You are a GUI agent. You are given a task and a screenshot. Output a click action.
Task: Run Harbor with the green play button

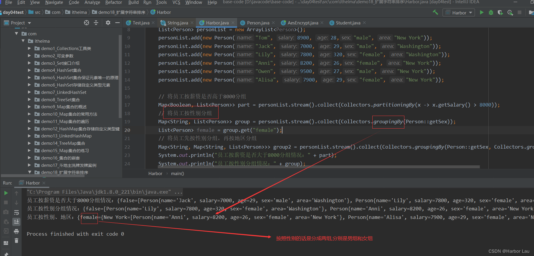tap(482, 12)
